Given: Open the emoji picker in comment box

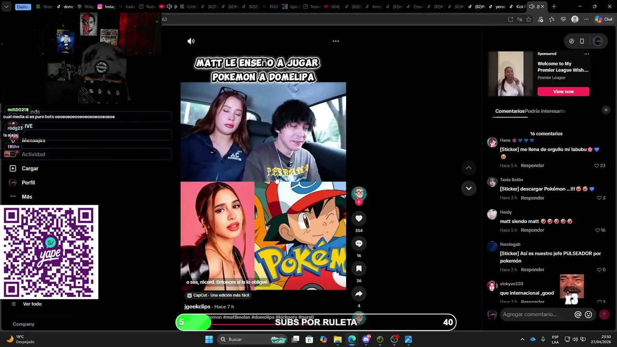Looking at the screenshot, I should pos(588,315).
